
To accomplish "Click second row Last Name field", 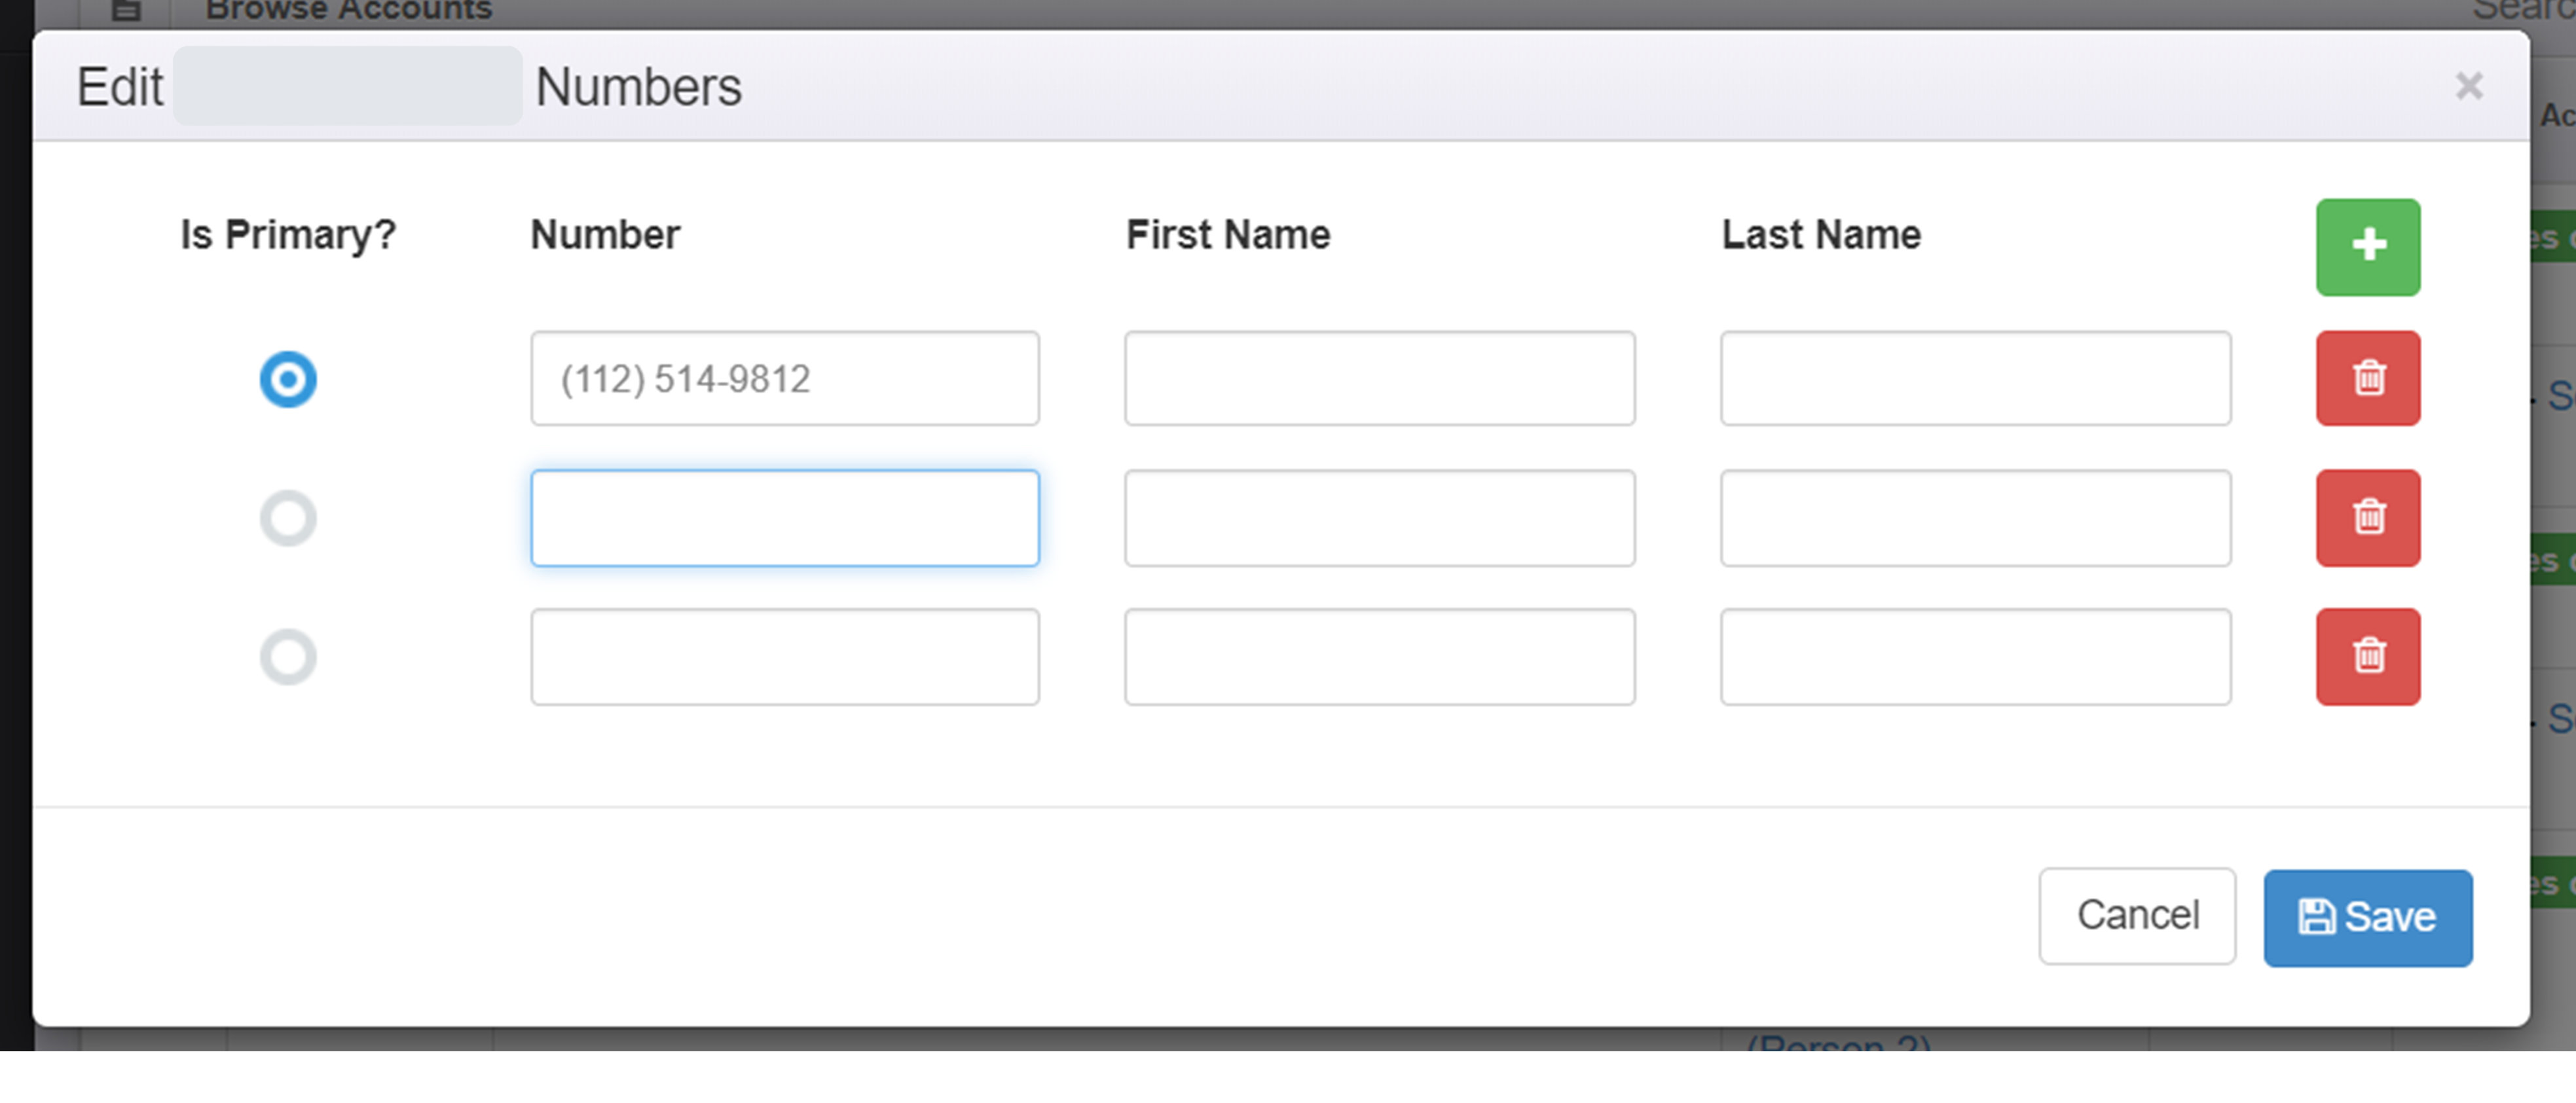I will click(x=1974, y=517).
